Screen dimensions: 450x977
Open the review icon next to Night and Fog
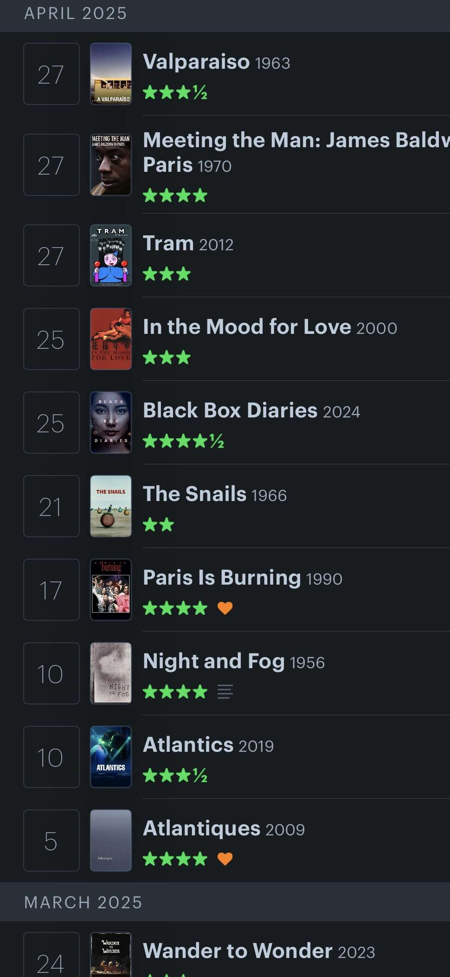(225, 691)
